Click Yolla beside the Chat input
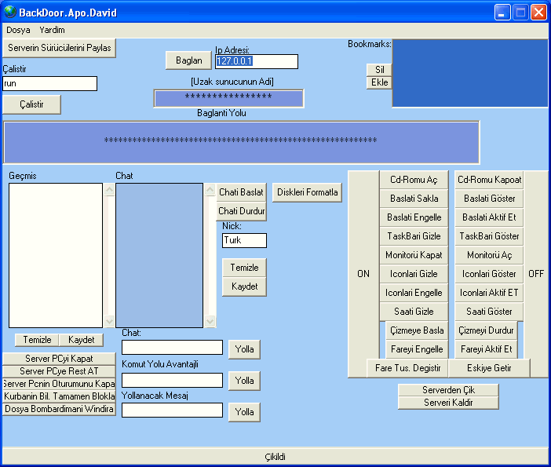The image size is (551, 467). click(244, 349)
